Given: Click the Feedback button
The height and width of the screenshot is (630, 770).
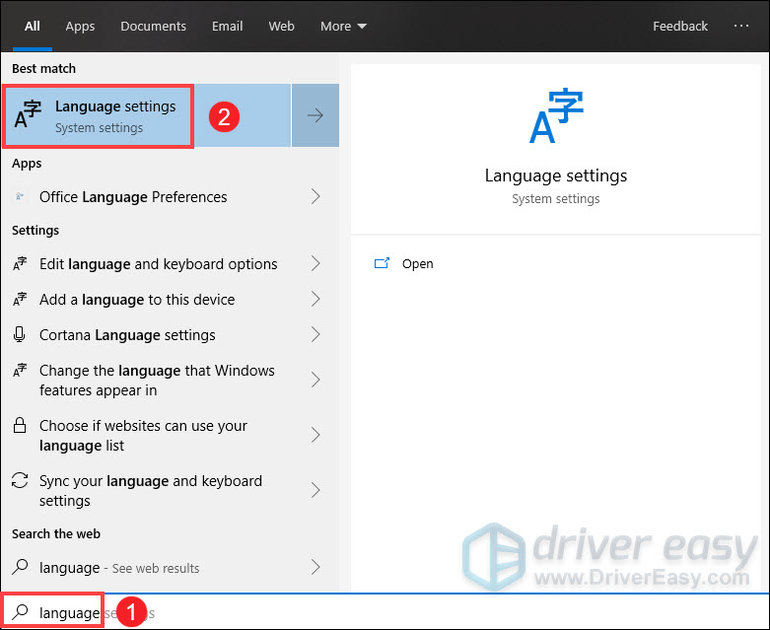Looking at the screenshot, I should (680, 26).
